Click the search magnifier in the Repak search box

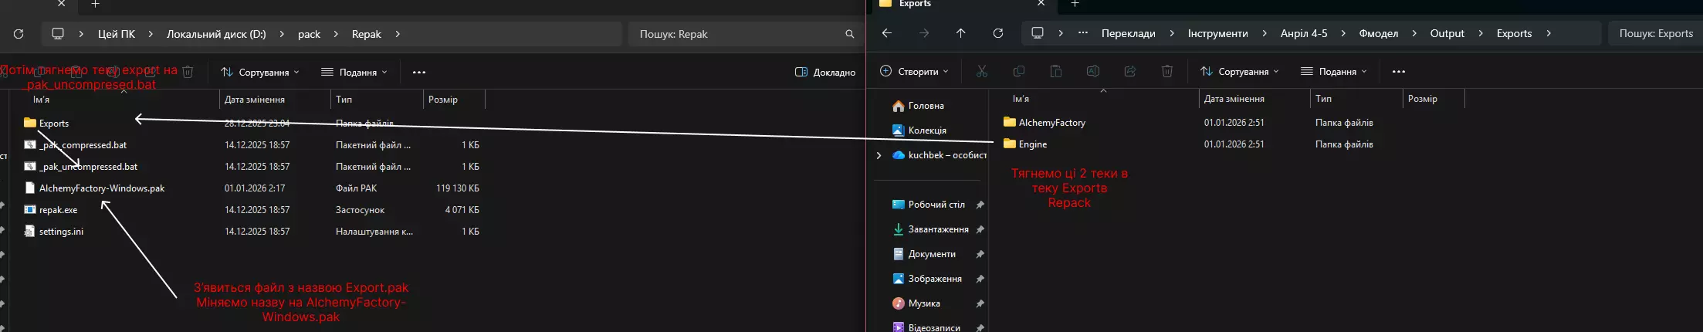(x=849, y=34)
